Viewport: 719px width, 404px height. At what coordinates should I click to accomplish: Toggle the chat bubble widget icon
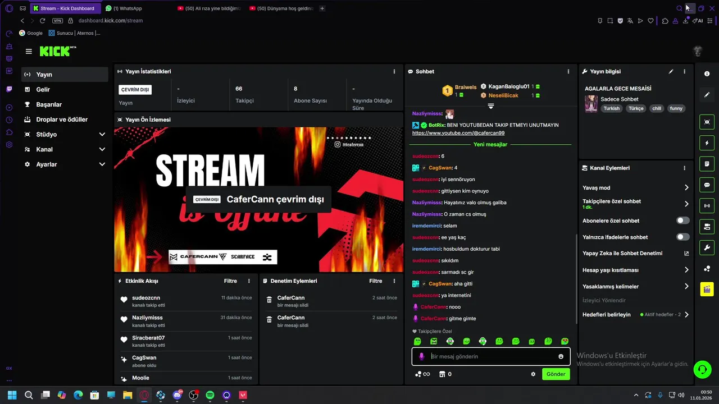point(707,185)
